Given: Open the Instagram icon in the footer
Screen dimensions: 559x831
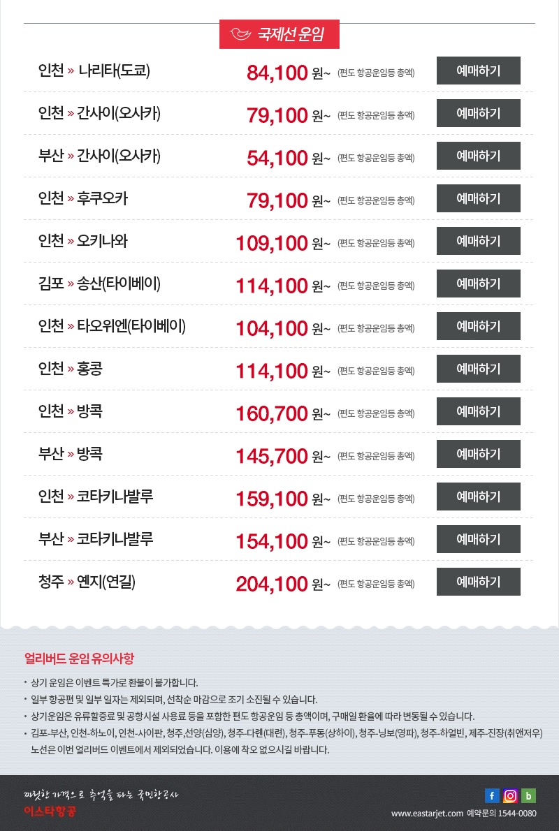Looking at the screenshot, I should (511, 795).
